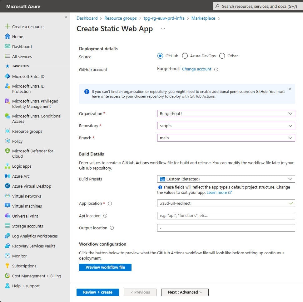
Task: Go to Dashboard breadcrumb link
Action: tap(87, 18)
